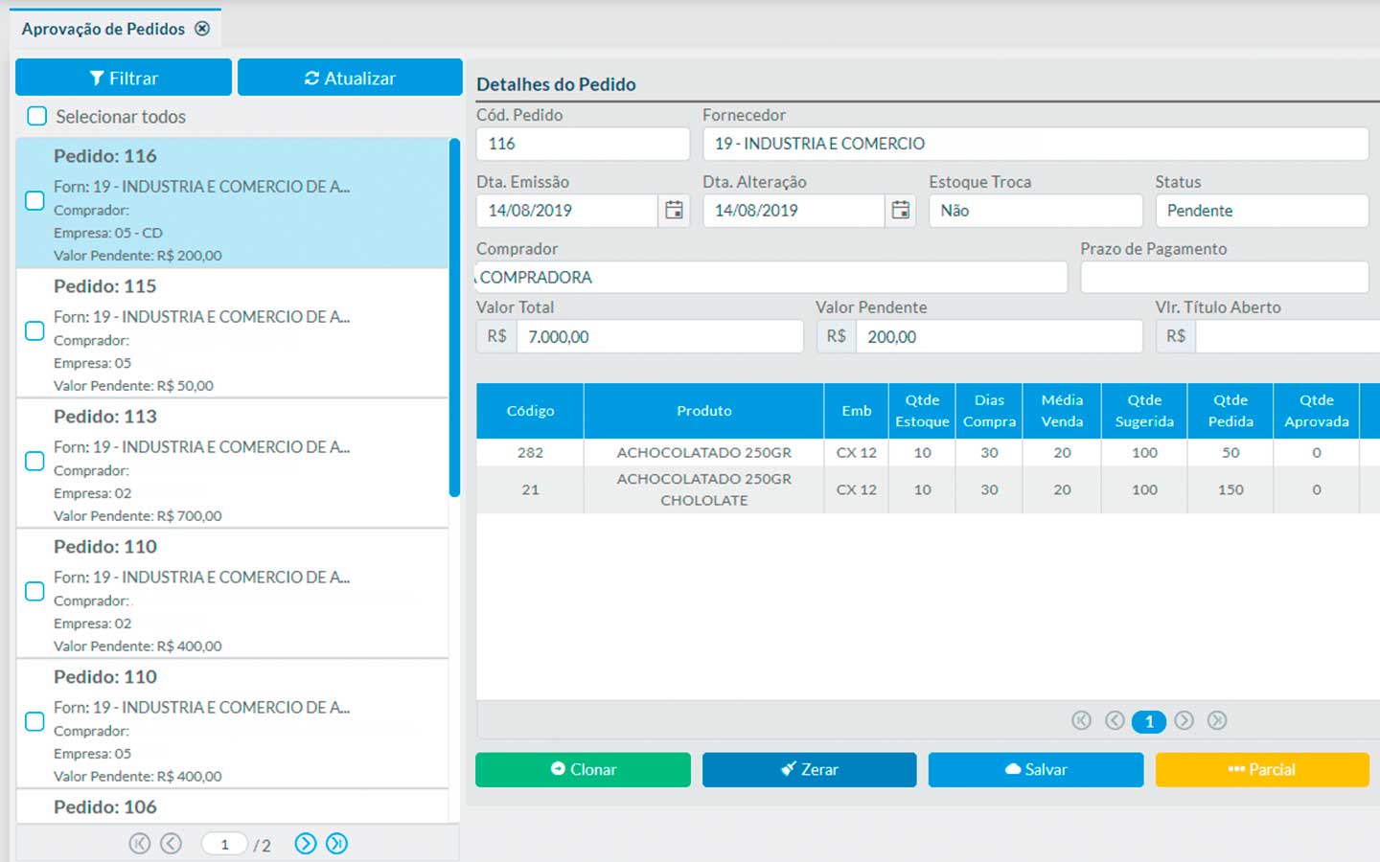The width and height of the screenshot is (1380, 862).
Task: Close the Aprovação de Pedidos tab
Action: coord(202,29)
